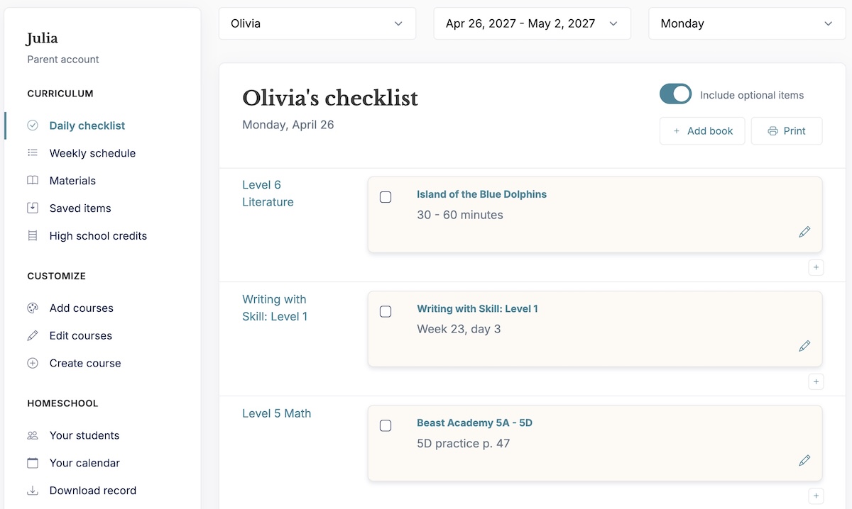Click the Materials open-book icon
Screen dimensions: 852x509
coord(33,181)
